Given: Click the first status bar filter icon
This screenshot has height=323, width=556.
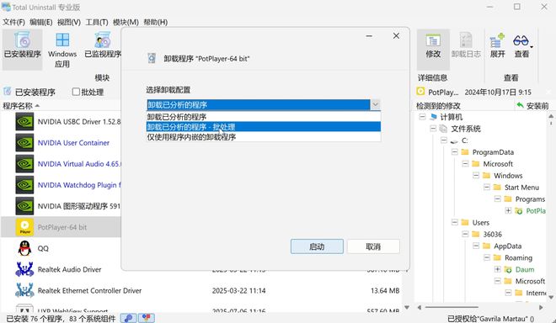Looking at the screenshot, I should (x=128, y=318).
